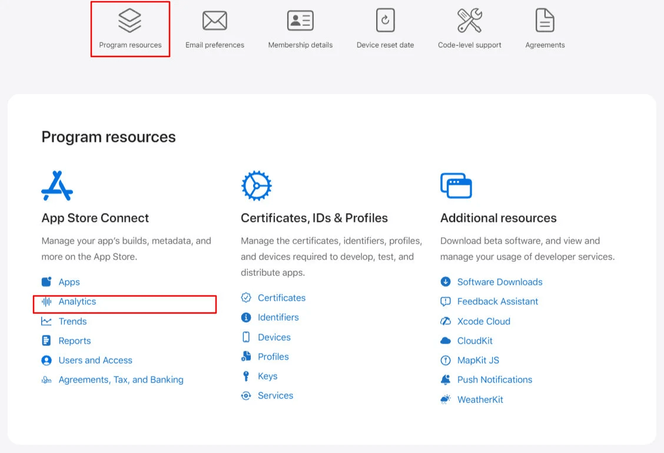Click the Agreements document icon
Image resolution: width=664 pixels, height=453 pixels.
(x=545, y=21)
